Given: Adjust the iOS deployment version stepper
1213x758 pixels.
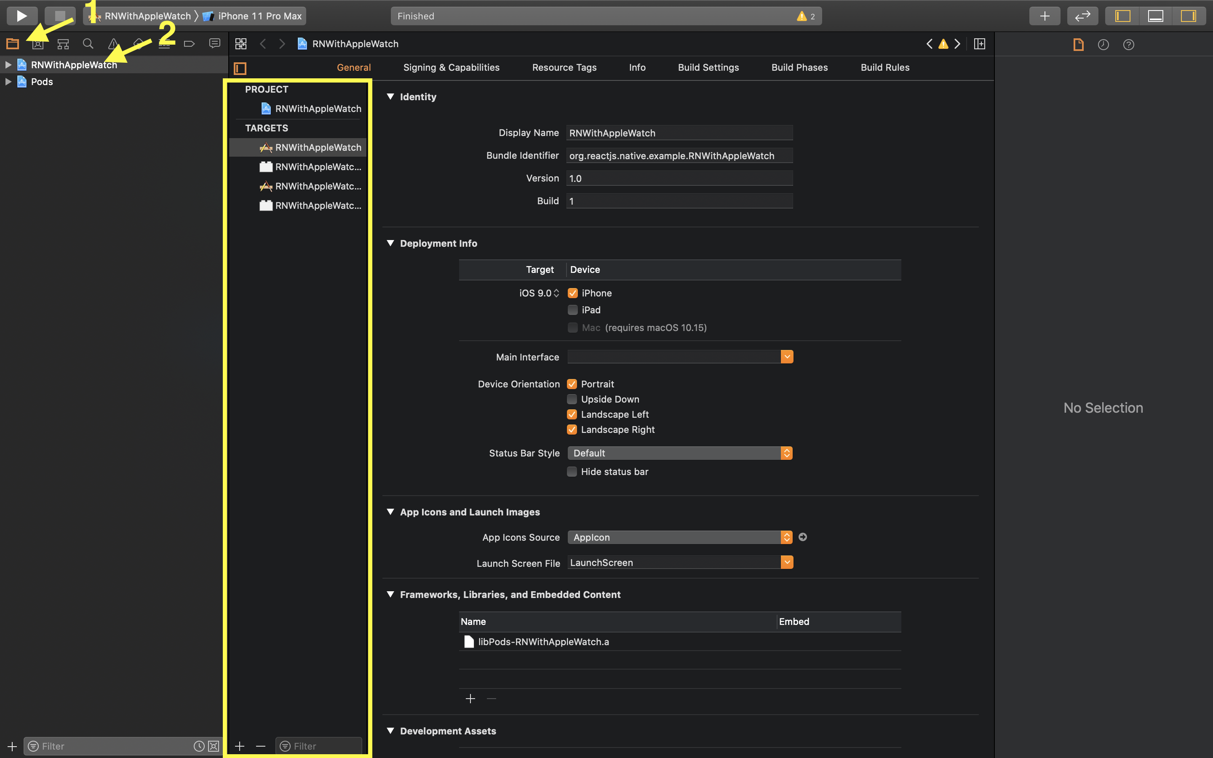Looking at the screenshot, I should (556, 293).
